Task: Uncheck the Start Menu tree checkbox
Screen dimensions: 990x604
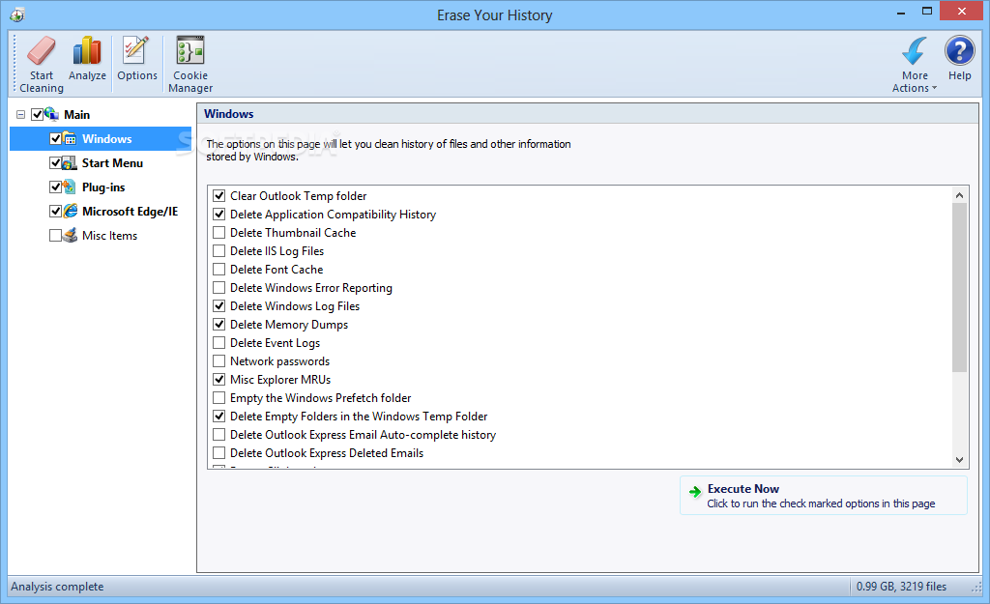Action: [x=55, y=162]
